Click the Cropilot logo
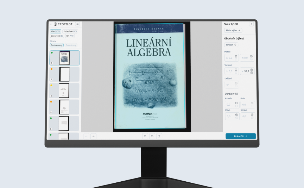The height and width of the screenshot is (188, 304). [x=63, y=24]
